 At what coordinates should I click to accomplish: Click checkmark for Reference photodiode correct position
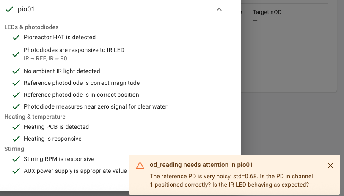coord(17,95)
